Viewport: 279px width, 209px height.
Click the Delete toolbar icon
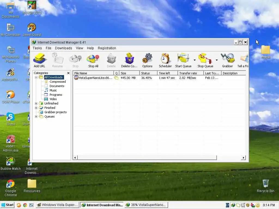tap(111, 60)
